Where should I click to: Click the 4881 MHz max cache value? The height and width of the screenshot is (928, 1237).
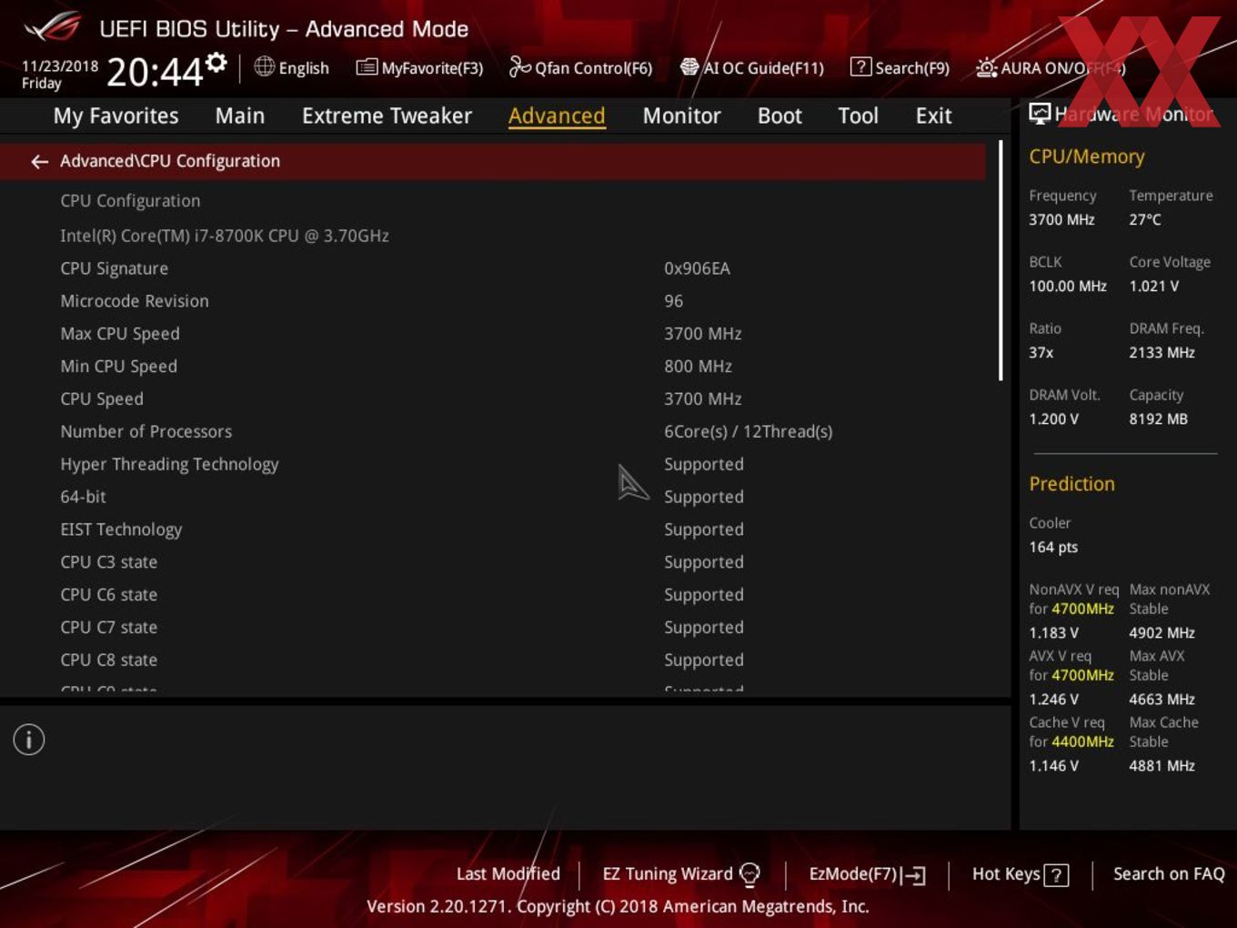pyautogui.click(x=1162, y=766)
